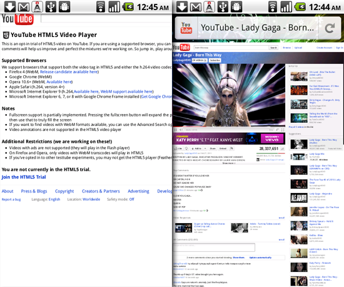Click the YouTube logo on the video page
This screenshot has height=287, width=344.
tap(181, 47)
